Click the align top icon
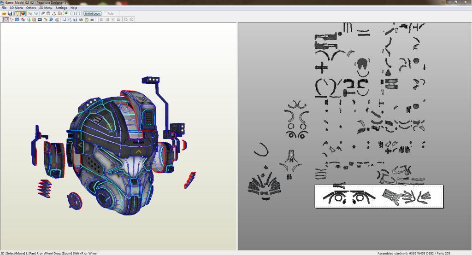 tap(113, 19)
